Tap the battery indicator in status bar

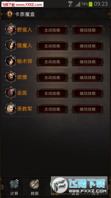pos(90,4)
